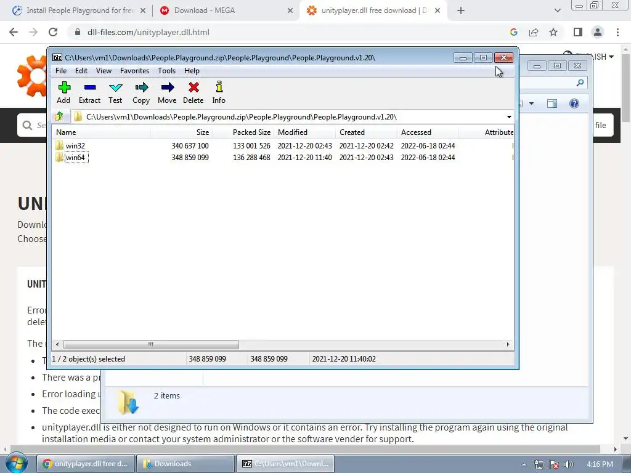Click the taskbar clock 4:16 PM
Viewport: 631px width, 473px height.
[600, 464]
